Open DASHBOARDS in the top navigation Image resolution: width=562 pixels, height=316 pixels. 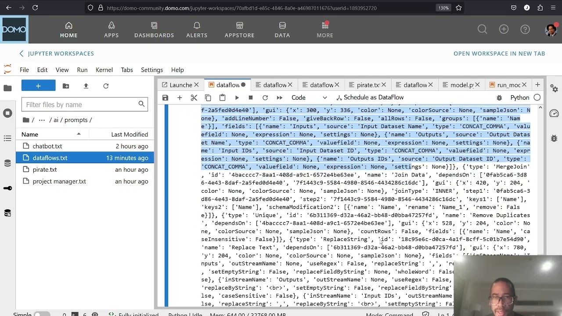pos(154,29)
